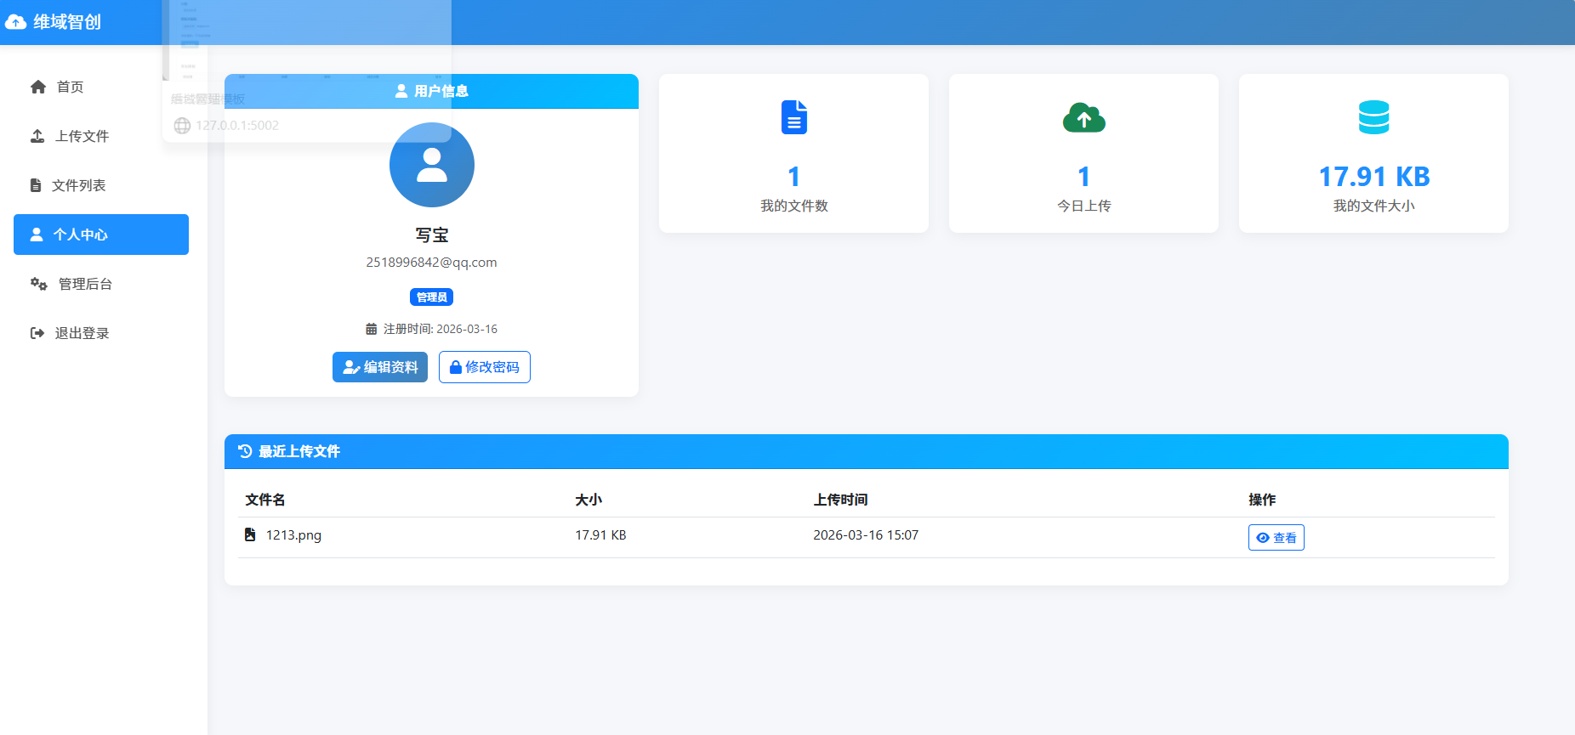
Task: Click the green cloud upload icon
Action: (x=1084, y=117)
